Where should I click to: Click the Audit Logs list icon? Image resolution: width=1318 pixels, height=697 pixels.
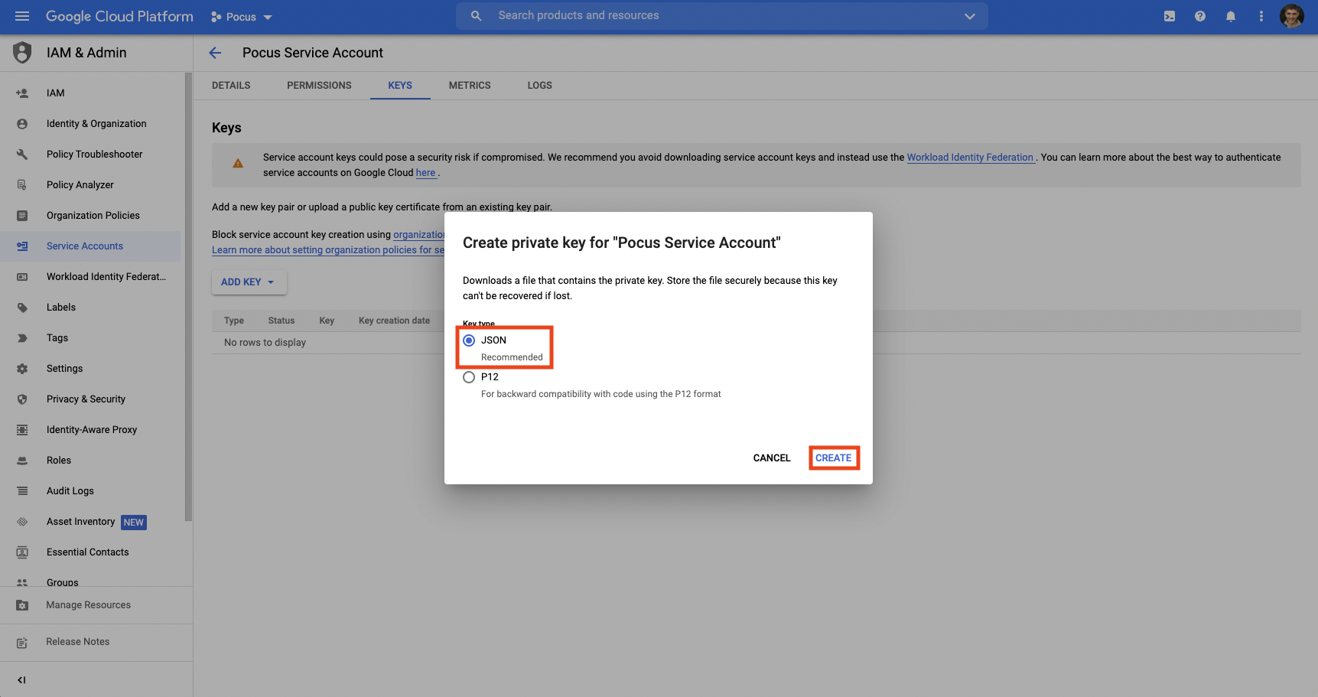coord(22,491)
